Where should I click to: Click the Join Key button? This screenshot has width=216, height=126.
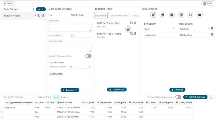click(x=177, y=90)
